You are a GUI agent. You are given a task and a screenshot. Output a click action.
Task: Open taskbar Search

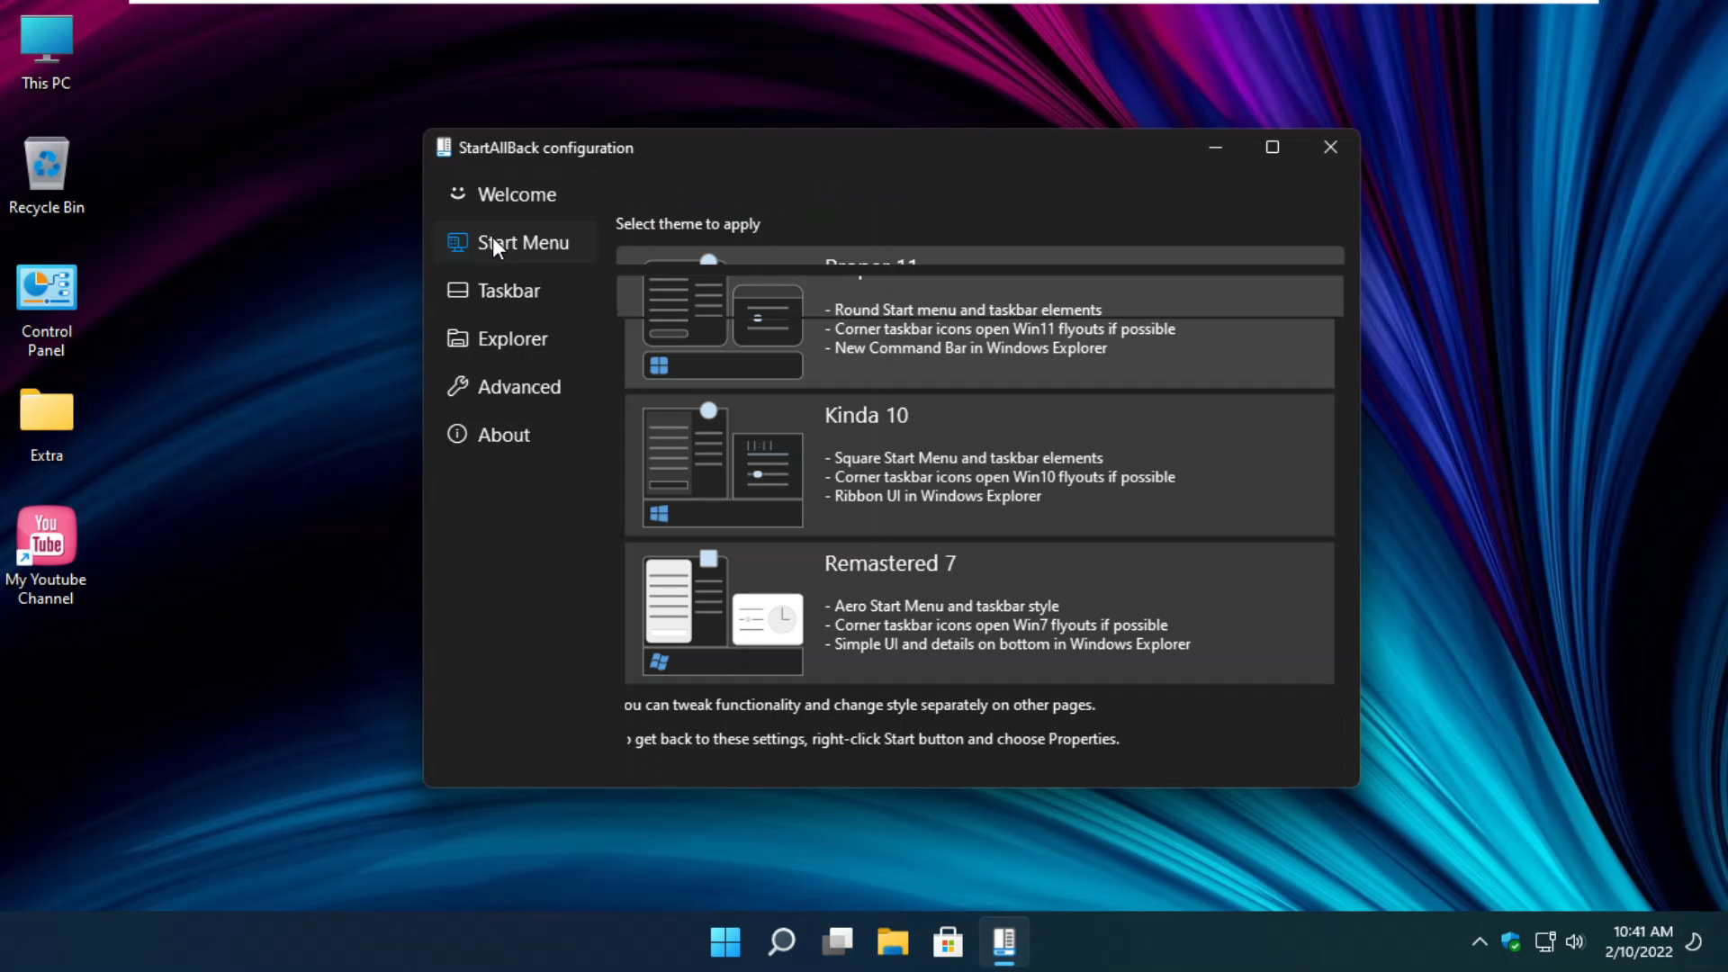[781, 942]
